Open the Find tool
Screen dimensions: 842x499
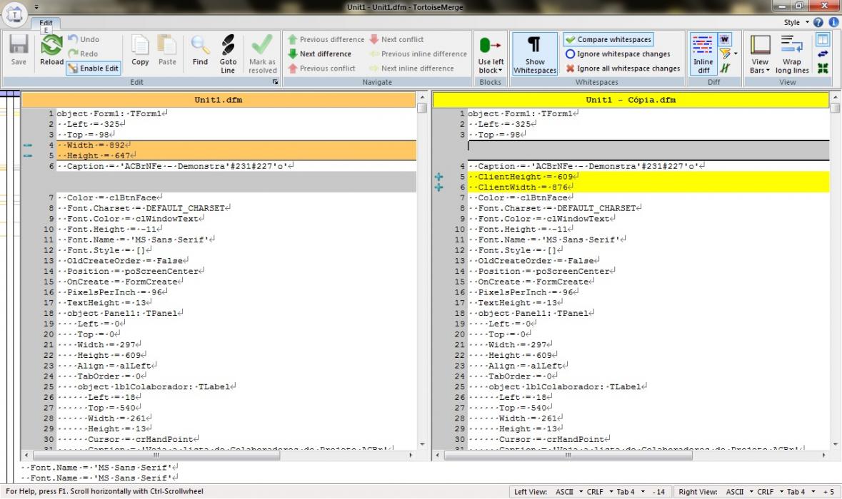coord(200,51)
